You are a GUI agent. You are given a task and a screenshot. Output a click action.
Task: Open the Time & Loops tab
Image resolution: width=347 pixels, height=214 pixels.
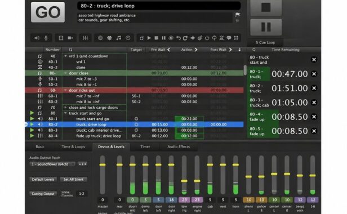pos(73,147)
